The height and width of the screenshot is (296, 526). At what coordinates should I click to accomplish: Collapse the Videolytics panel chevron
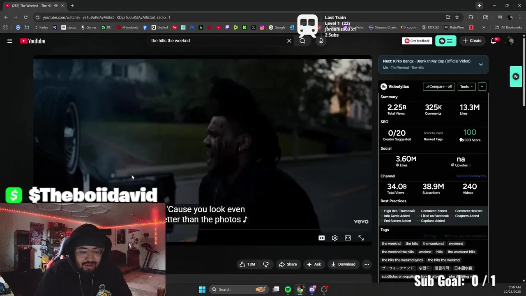point(482,86)
